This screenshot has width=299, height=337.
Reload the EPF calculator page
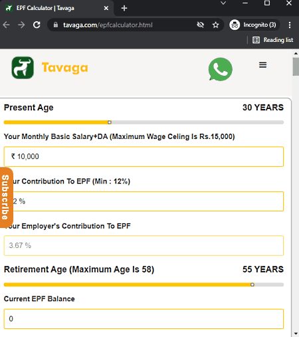point(37,25)
